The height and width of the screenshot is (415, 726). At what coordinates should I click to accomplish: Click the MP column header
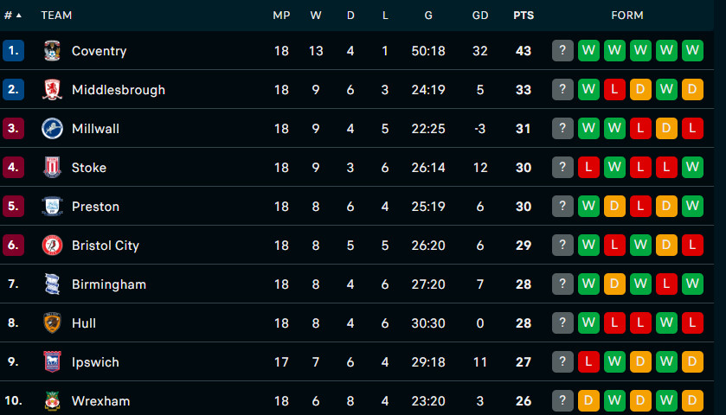tap(281, 16)
